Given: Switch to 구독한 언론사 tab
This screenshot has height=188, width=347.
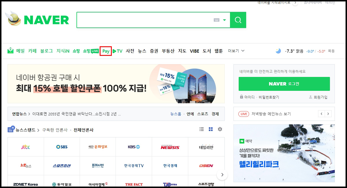Looking at the screenshot, I should click(55, 130).
